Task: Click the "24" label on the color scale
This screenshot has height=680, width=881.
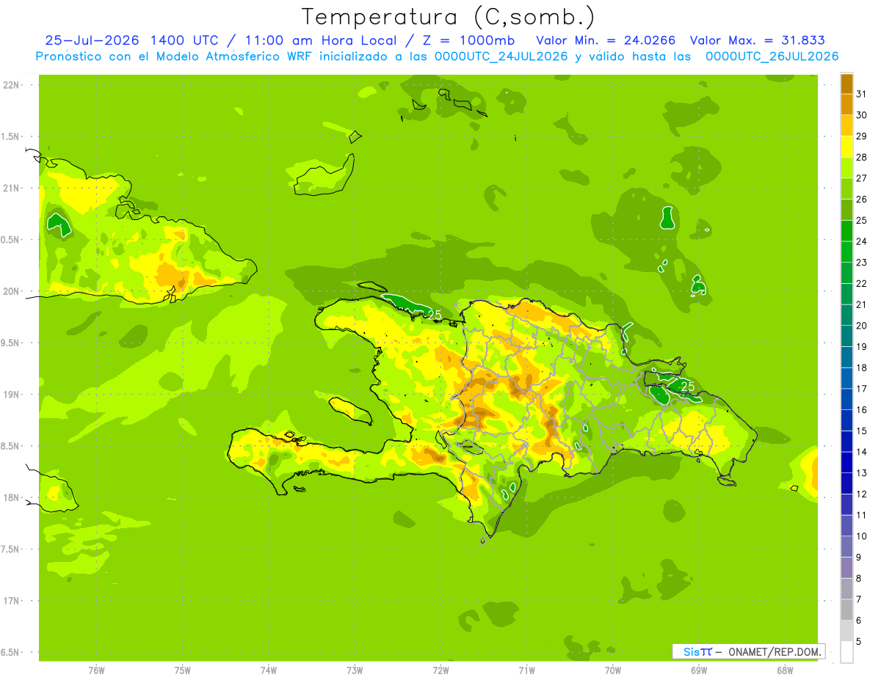Action: (x=861, y=241)
